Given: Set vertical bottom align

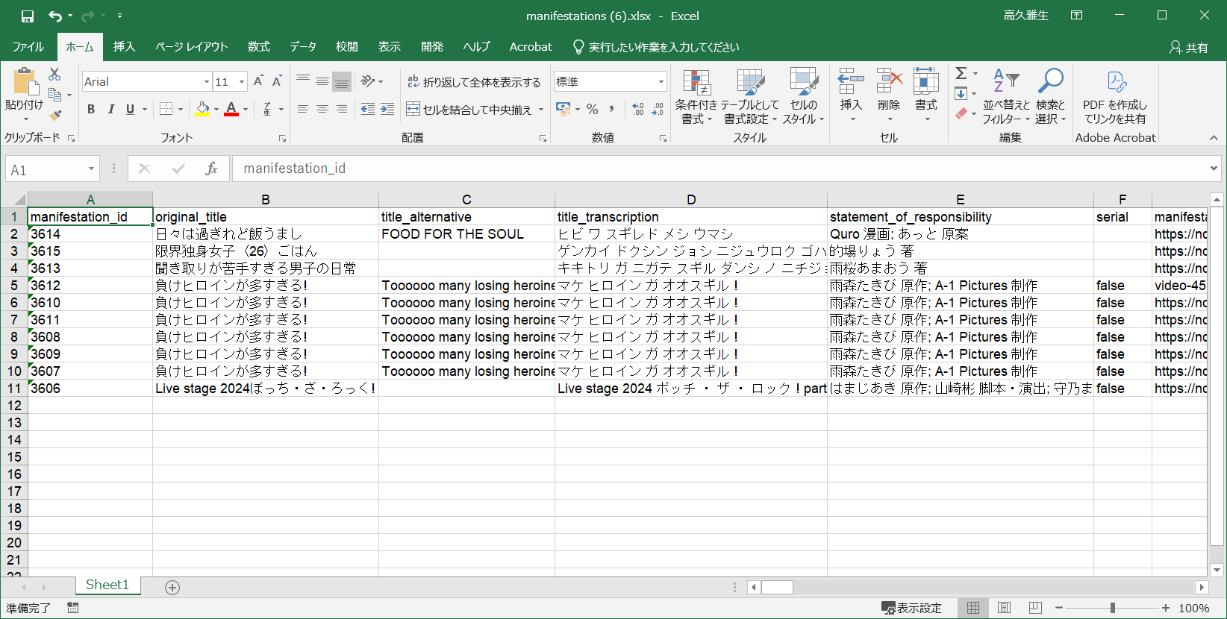Looking at the screenshot, I should coord(342,81).
